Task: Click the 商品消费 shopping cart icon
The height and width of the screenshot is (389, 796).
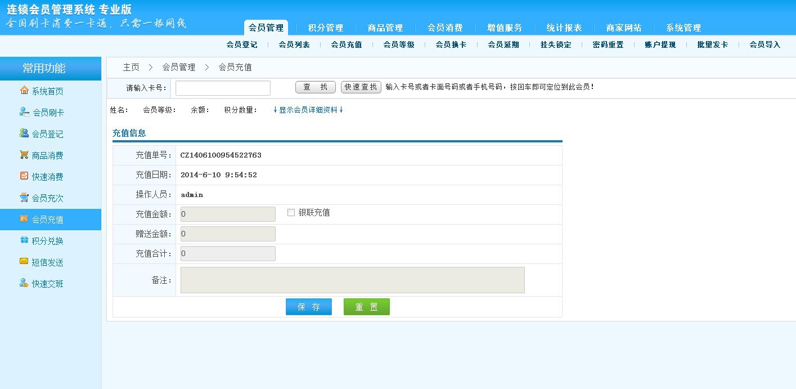Action: click(24, 154)
